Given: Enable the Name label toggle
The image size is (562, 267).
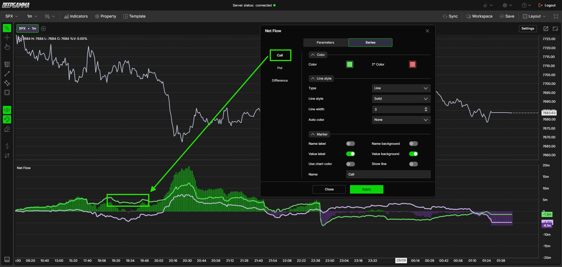Looking at the screenshot, I should coord(351,144).
